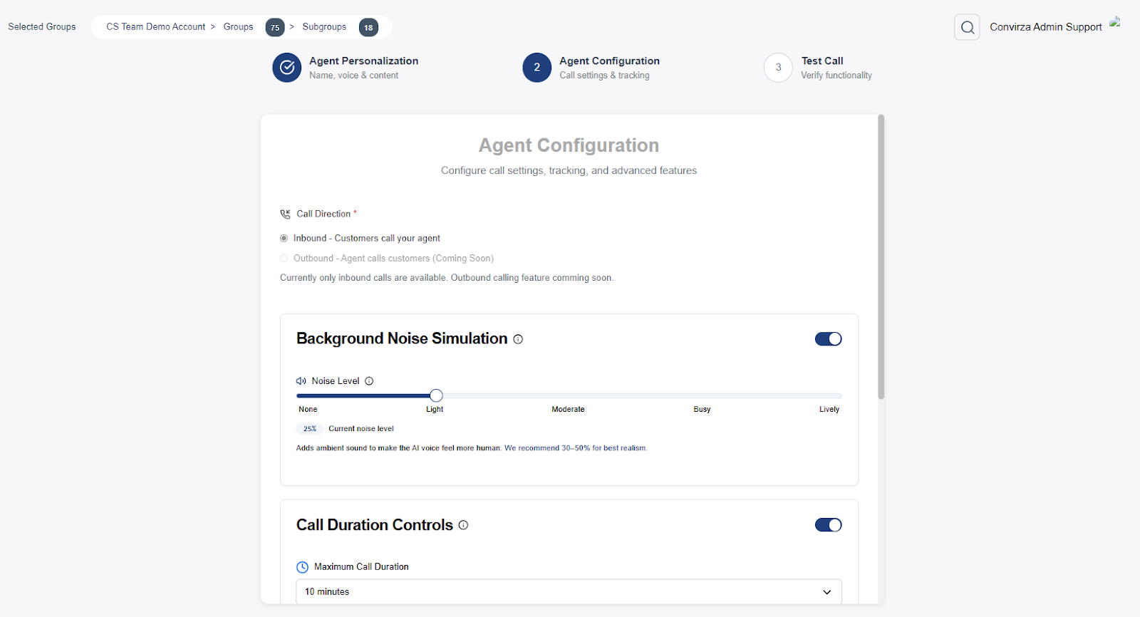Click the step 2 Agent Configuration circle
Viewport: 1140px width, 617px height.
click(537, 68)
